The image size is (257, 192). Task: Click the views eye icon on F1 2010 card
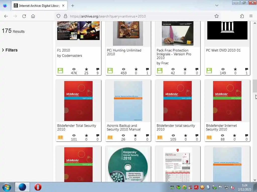click(74, 69)
